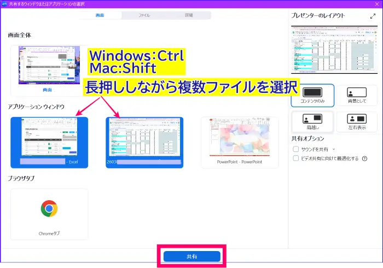Click the blue 共有 button

[191, 257]
